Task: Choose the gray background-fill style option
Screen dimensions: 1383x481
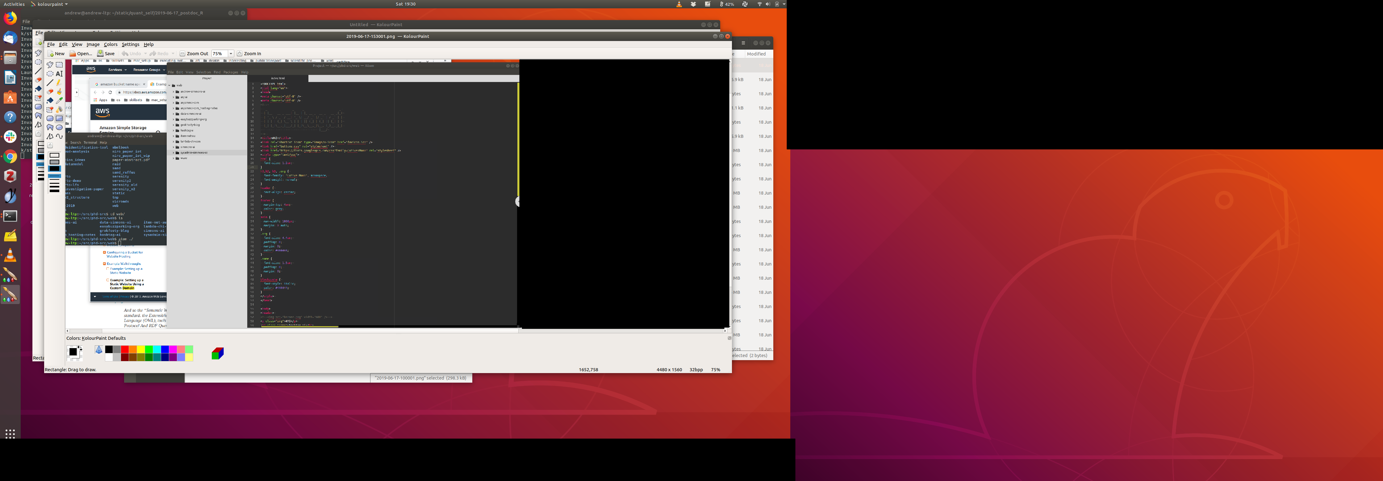Action: coord(54,162)
